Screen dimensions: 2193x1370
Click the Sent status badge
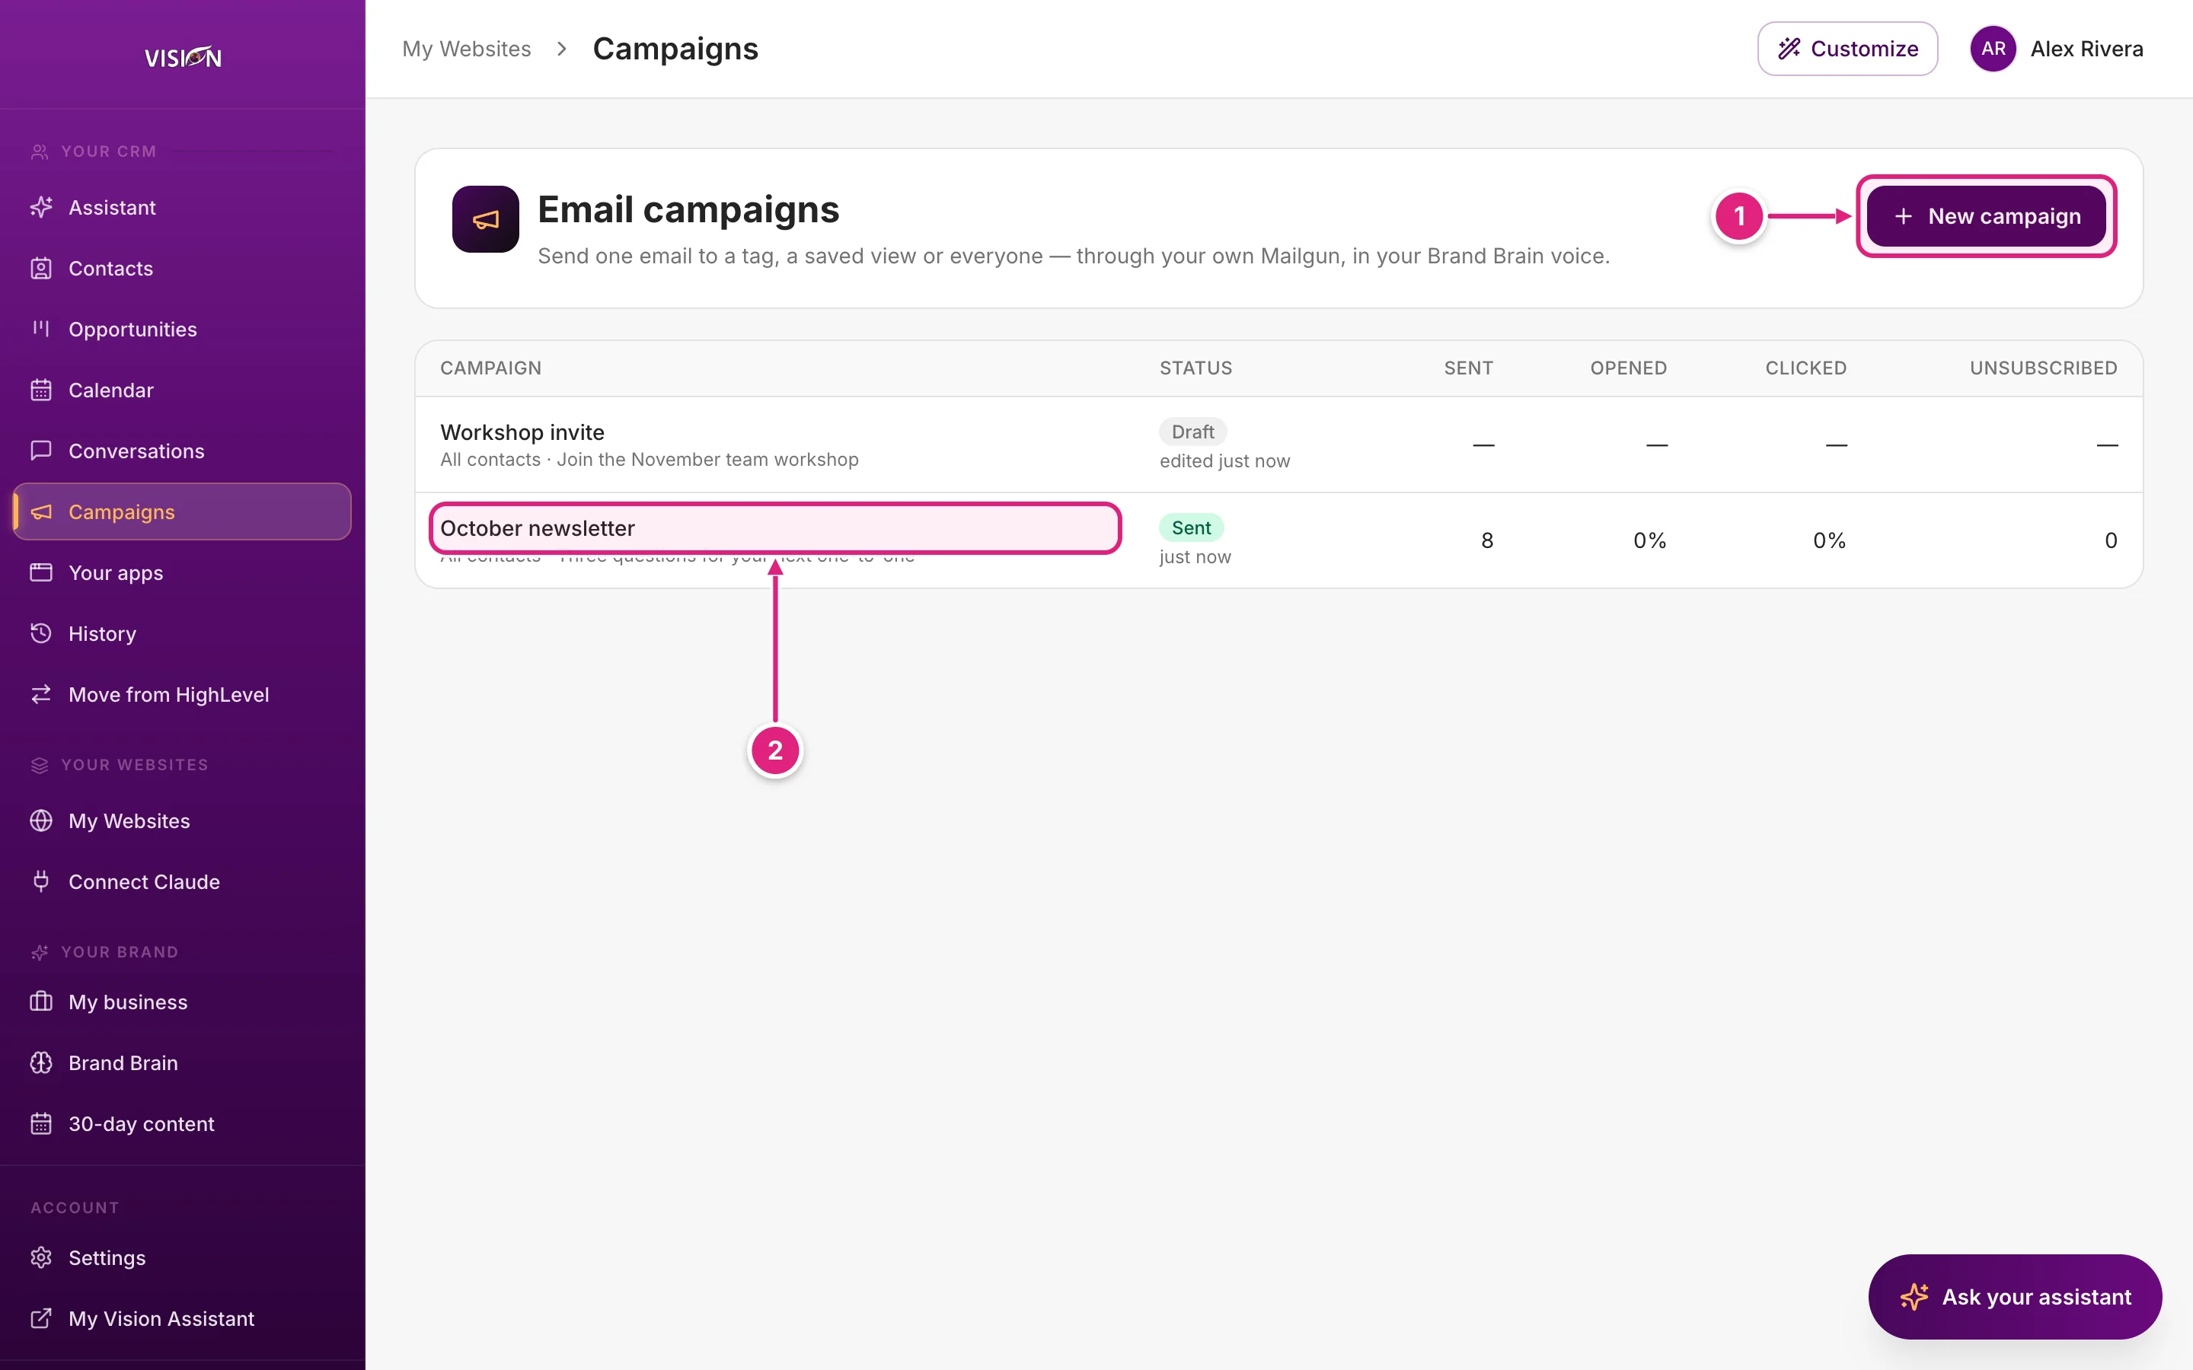(x=1191, y=528)
